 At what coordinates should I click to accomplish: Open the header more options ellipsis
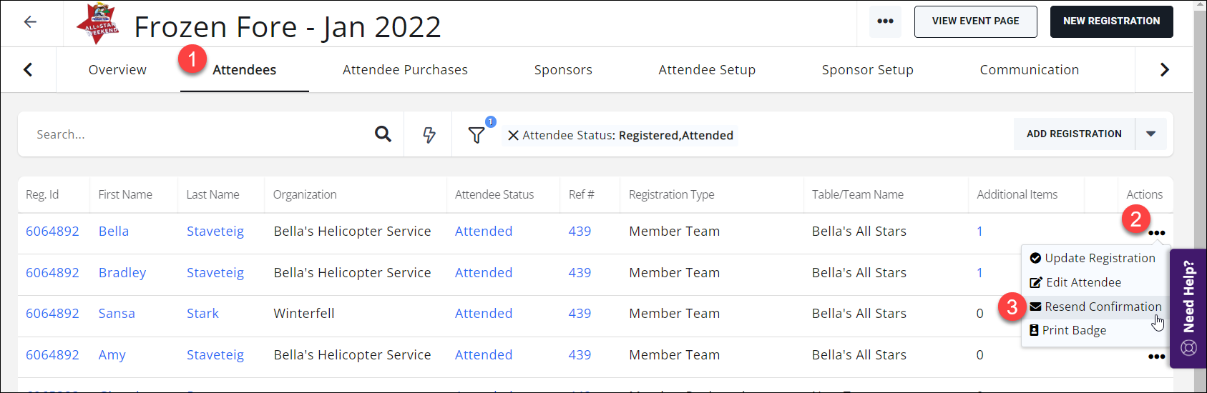[x=885, y=21]
